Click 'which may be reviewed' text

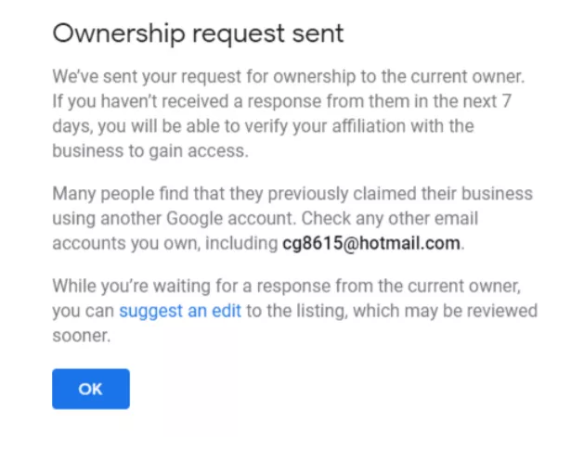445,311
